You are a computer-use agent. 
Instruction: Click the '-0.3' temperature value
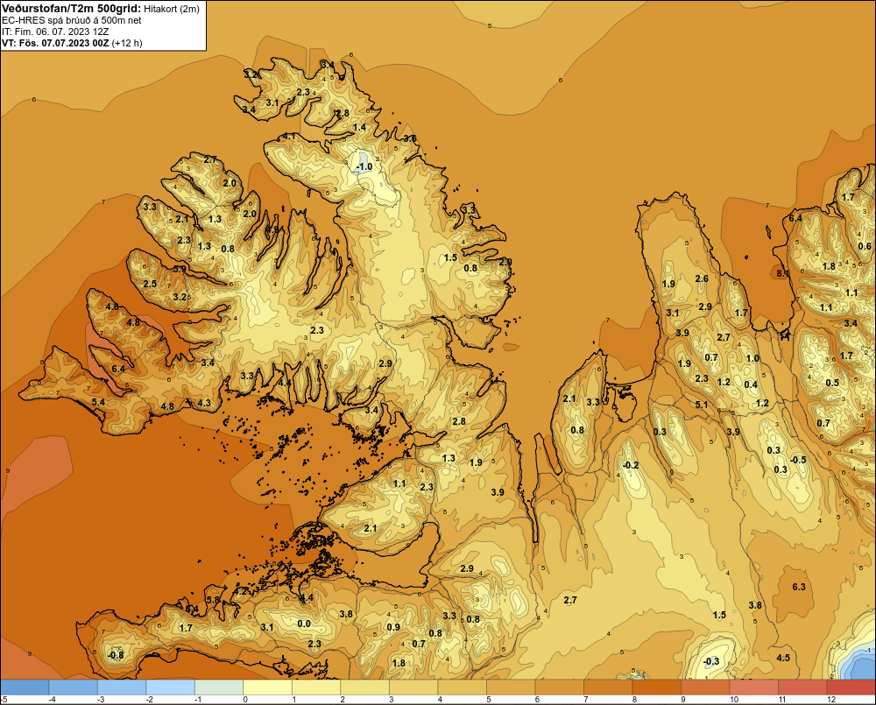pos(711,661)
